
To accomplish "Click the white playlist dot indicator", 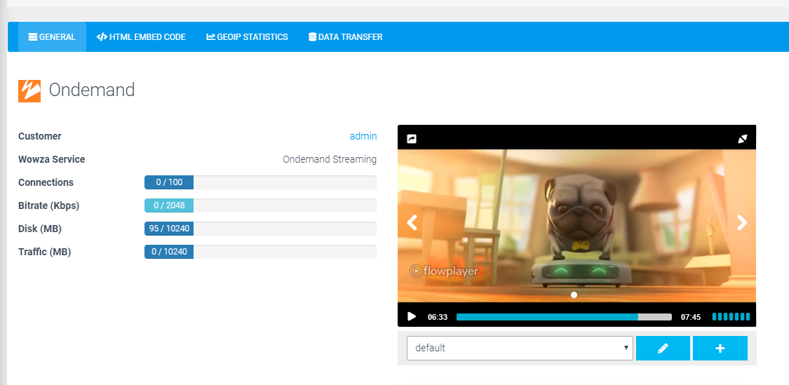I will (x=574, y=295).
